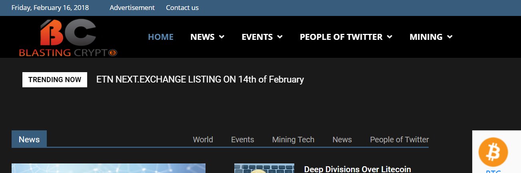This screenshot has width=521, height=173.
Task: Select the blue News section header
Action: (29, 139)
